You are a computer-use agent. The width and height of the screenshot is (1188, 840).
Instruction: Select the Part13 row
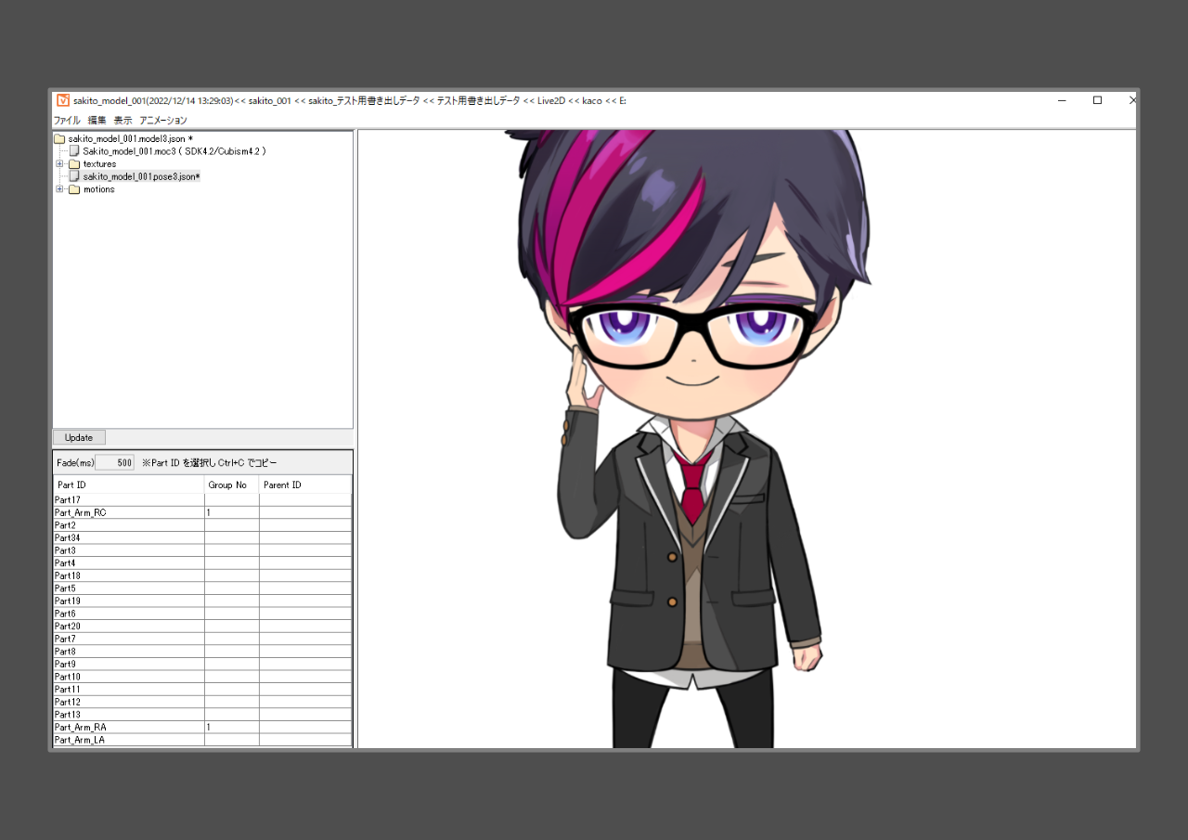(202, 715)
